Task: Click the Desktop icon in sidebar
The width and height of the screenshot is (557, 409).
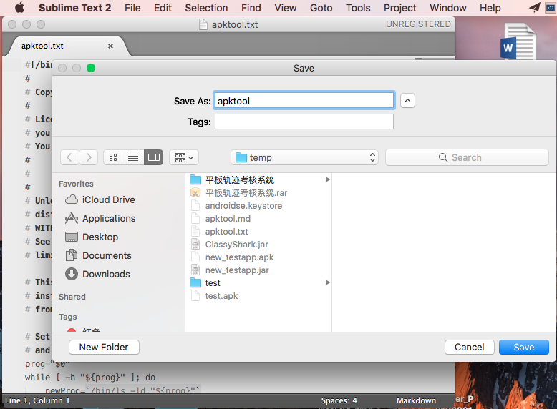Action: (72, 237)
